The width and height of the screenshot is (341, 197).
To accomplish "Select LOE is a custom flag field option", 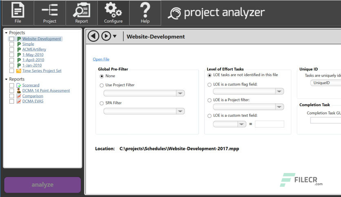I will 209,85.
